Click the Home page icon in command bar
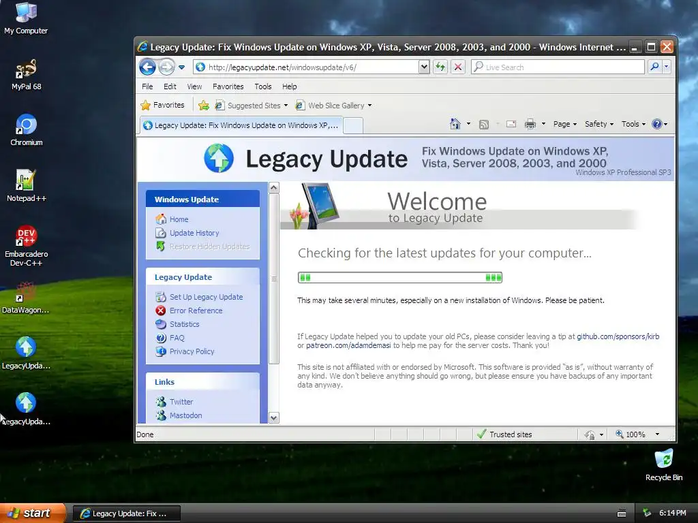 coord(455,124)
